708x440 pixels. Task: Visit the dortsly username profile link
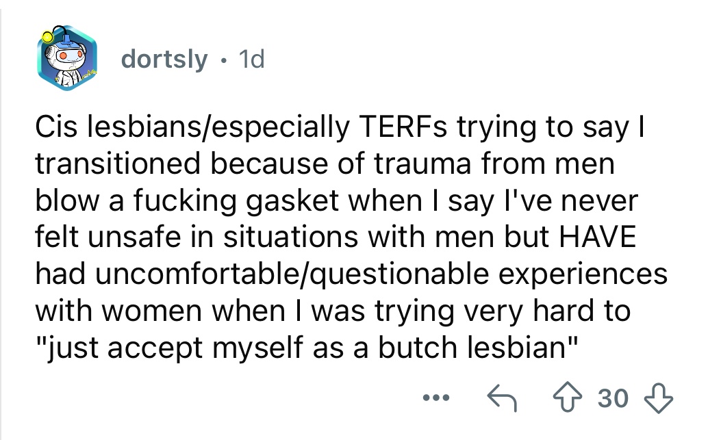[164, 59]
